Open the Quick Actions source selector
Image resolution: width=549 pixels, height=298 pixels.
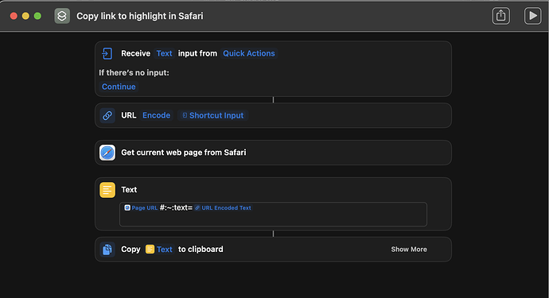[249, 53]
